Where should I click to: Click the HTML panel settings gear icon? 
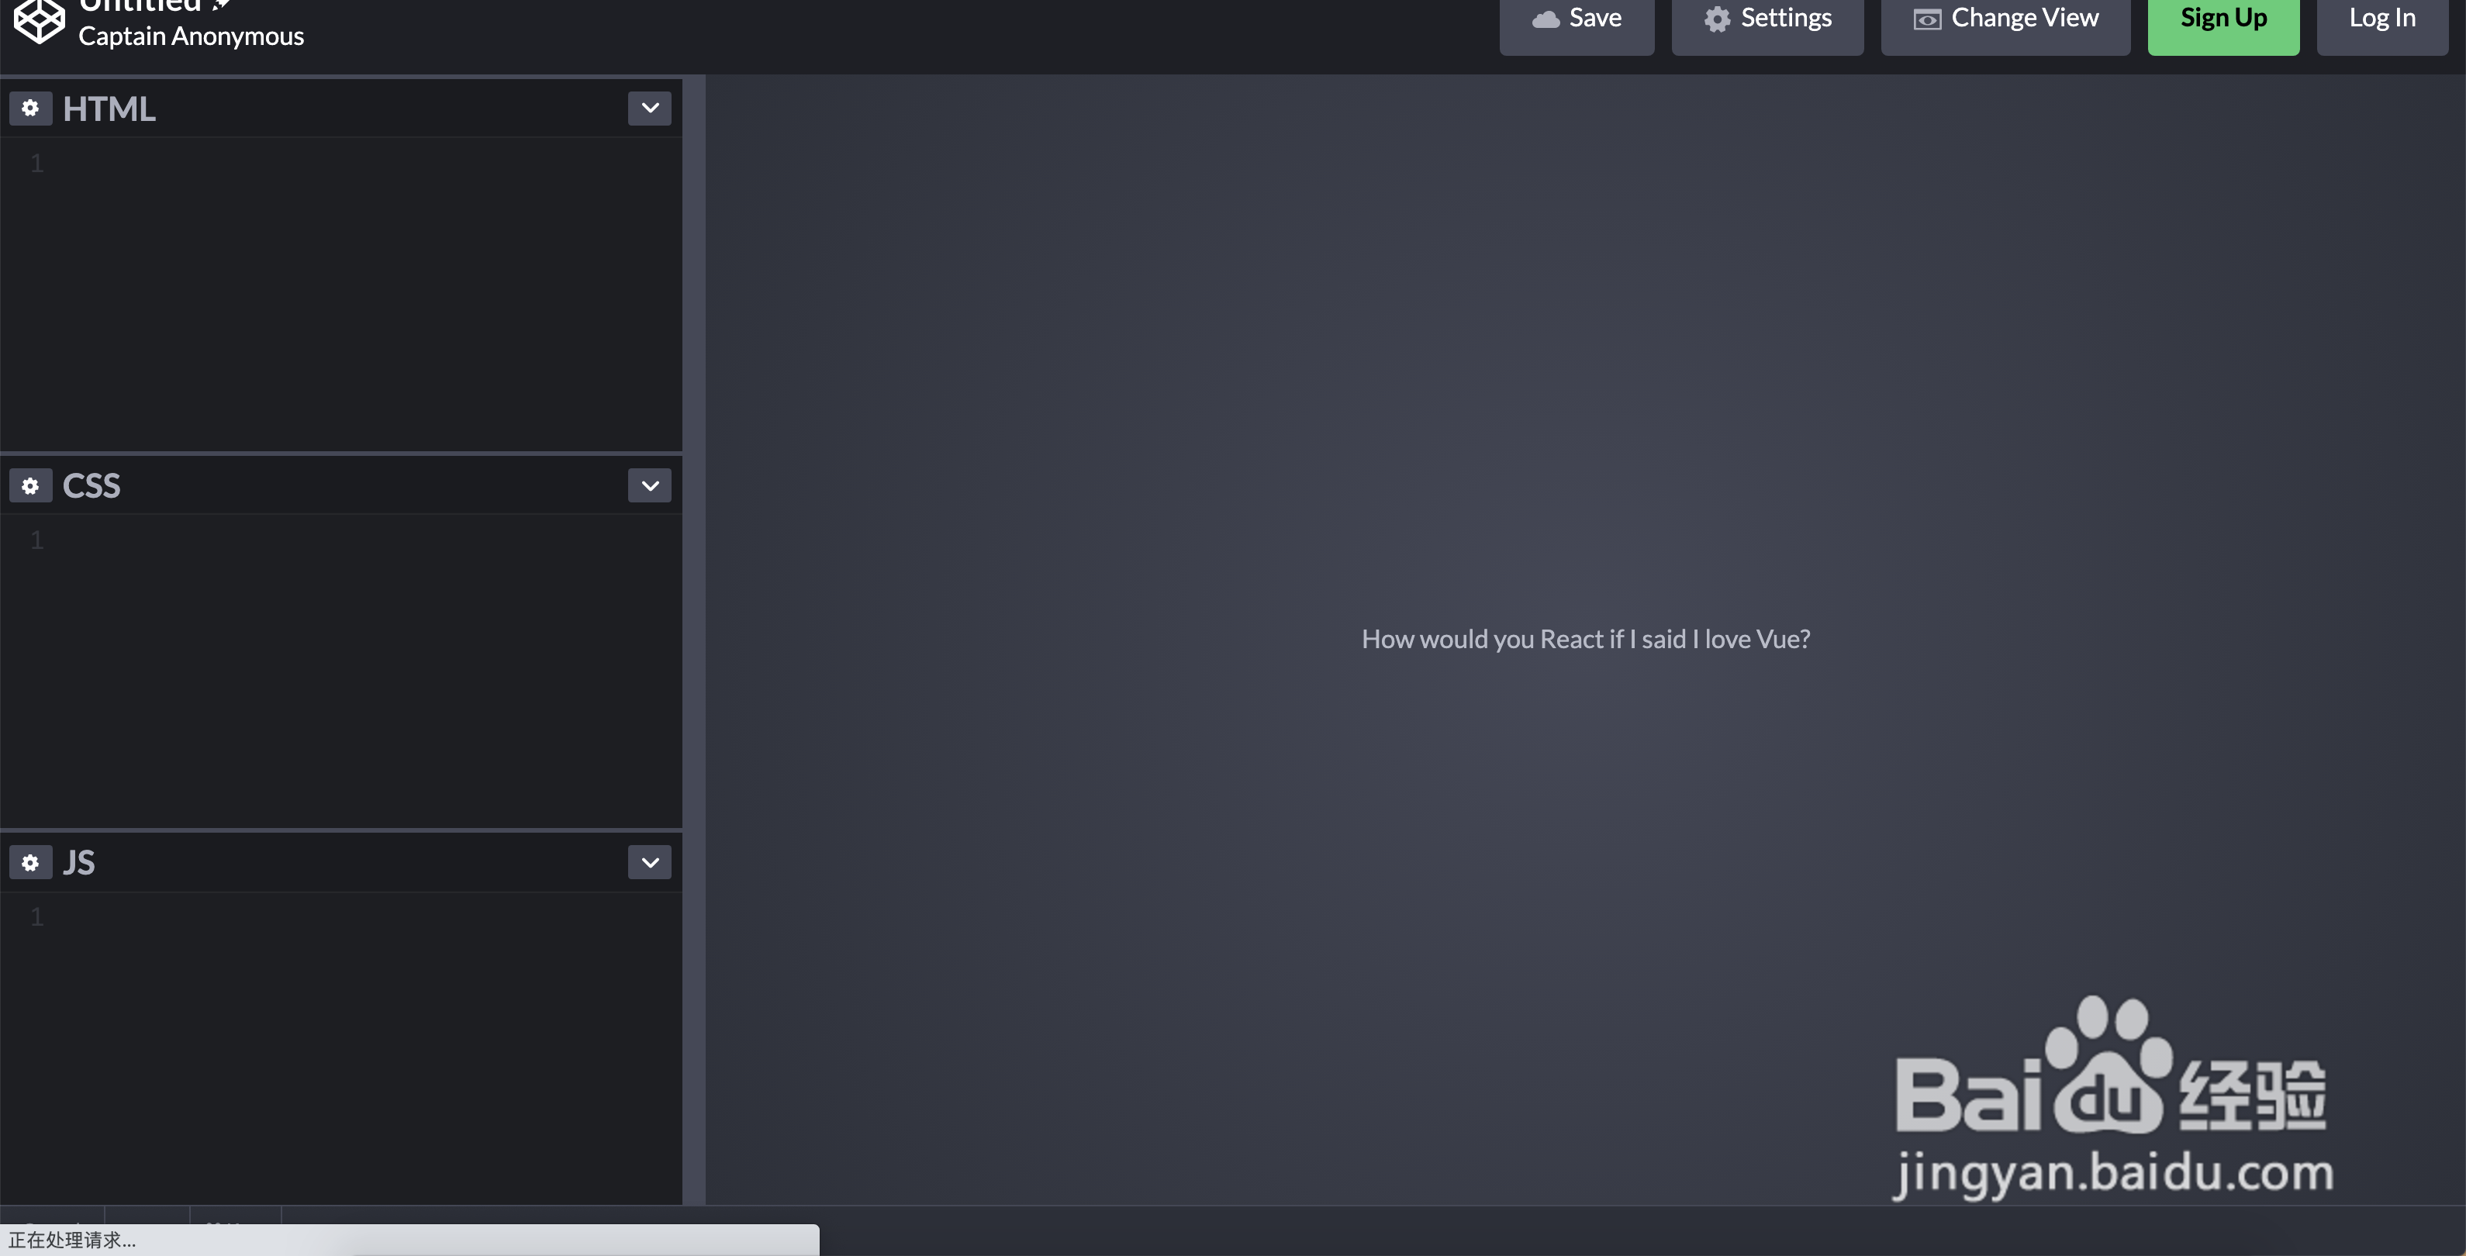point(30,107)
